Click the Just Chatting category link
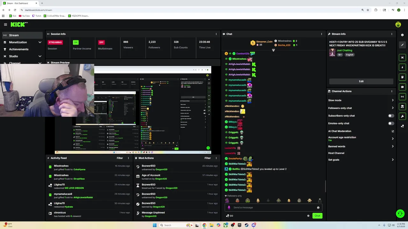The width and height of the screenshot is (408, 229). click(x=345, y=50)
